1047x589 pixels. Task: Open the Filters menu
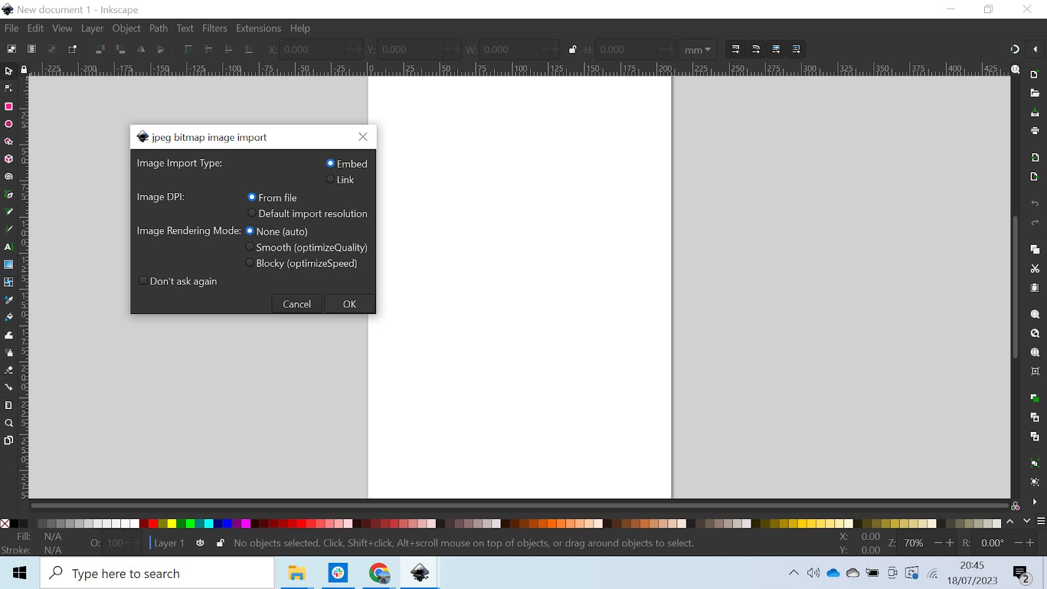tap(215, 28)
